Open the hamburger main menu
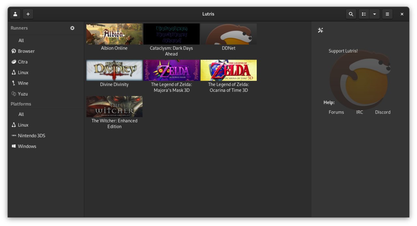417x226 pixels. pos(387,14)
